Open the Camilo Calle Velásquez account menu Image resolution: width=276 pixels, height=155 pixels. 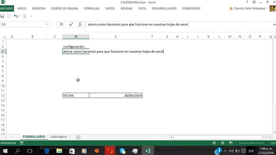pos(250,8)
